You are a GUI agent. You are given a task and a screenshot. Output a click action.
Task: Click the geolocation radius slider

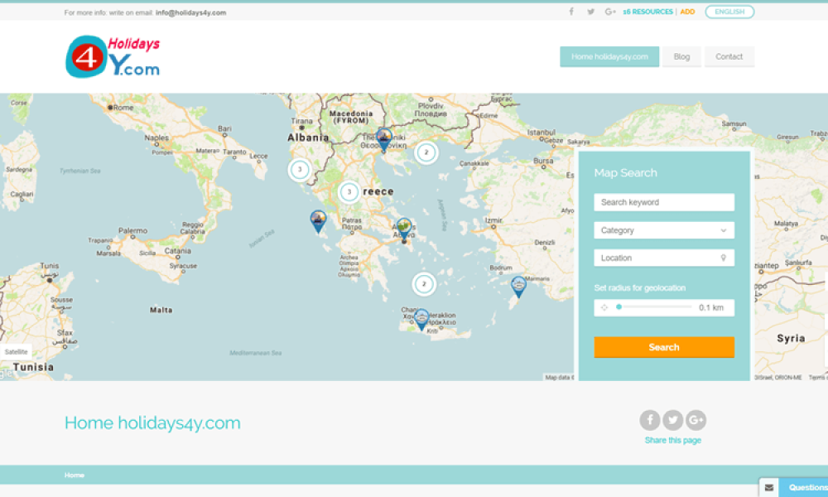click(654, 307)
